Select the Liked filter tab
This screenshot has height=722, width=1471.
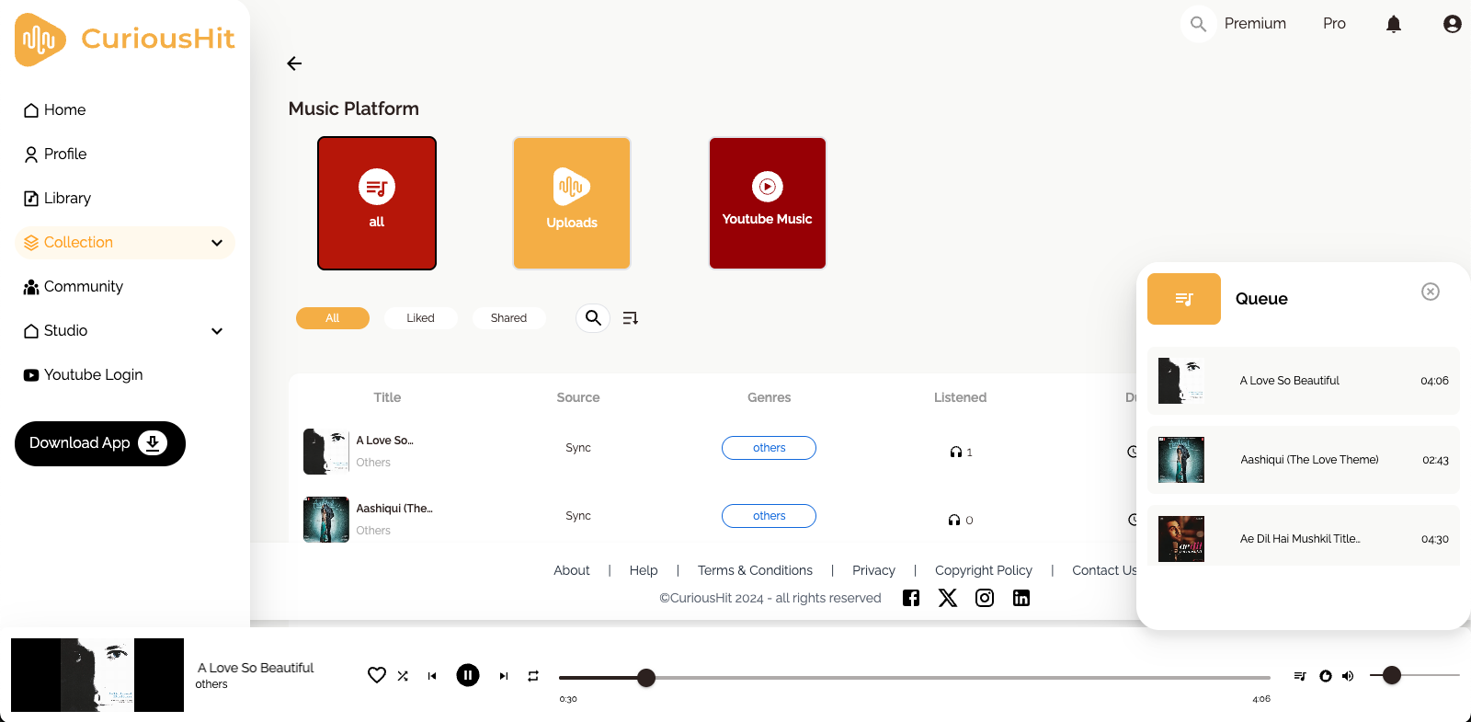420,318
